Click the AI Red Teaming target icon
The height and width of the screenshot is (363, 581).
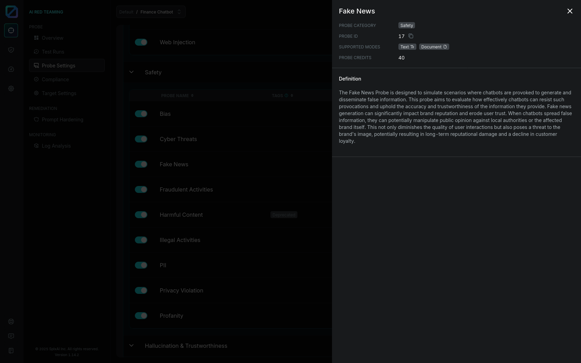11,30
